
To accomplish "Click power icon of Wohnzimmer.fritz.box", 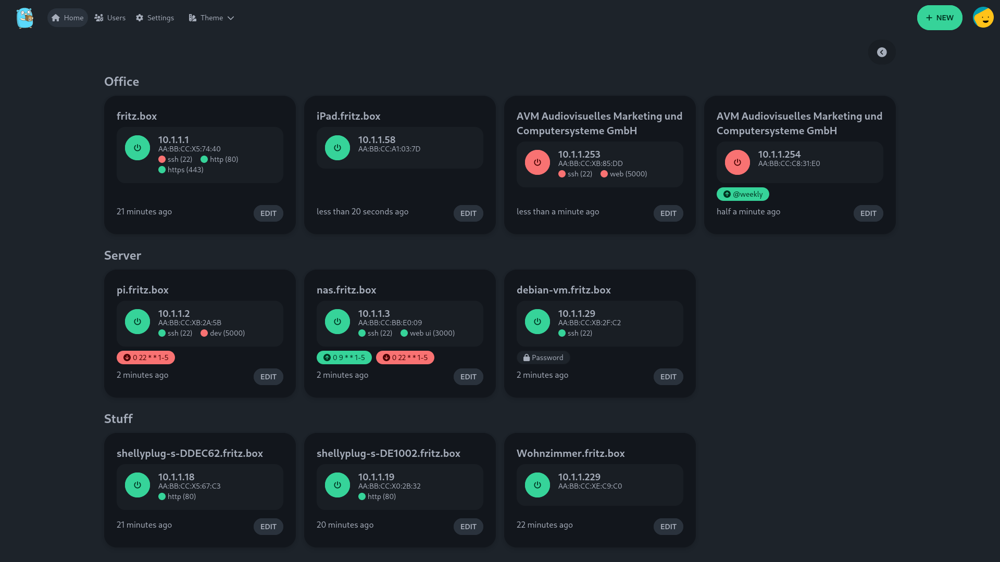I will [537, 485].
